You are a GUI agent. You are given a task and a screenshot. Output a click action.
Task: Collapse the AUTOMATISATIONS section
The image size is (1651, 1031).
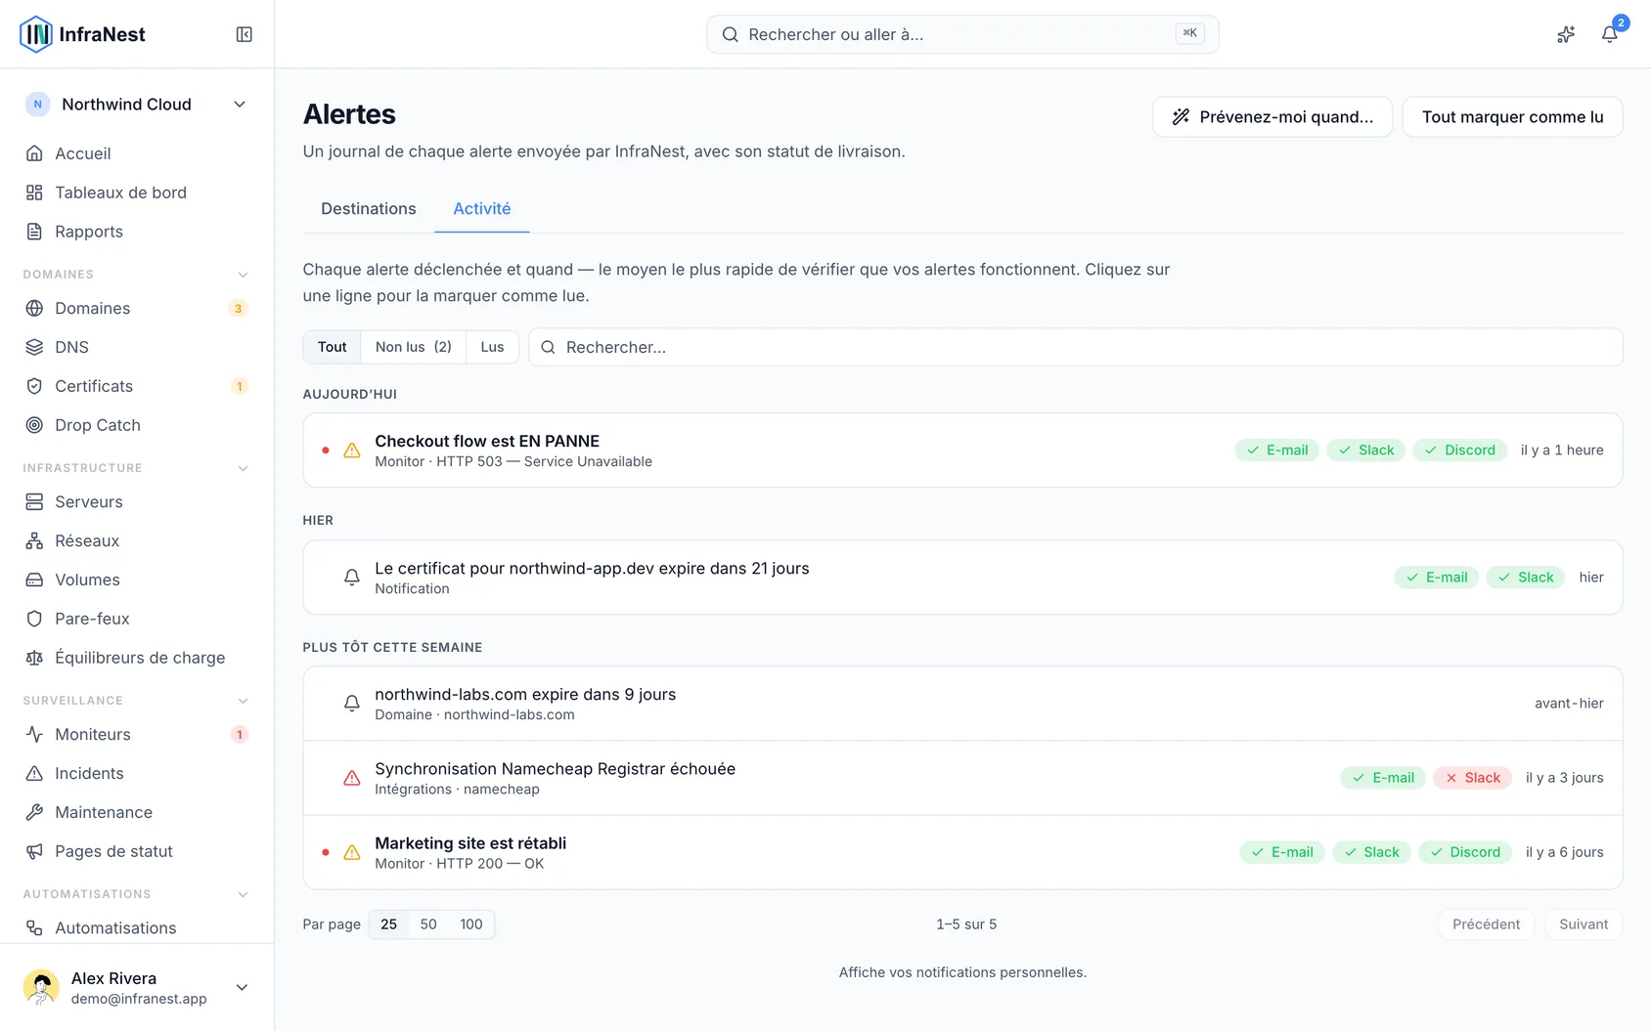243,894
